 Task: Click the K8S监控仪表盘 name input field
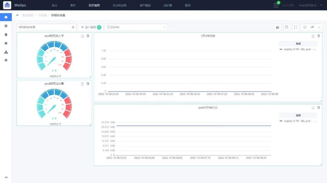tap(46, 27)
